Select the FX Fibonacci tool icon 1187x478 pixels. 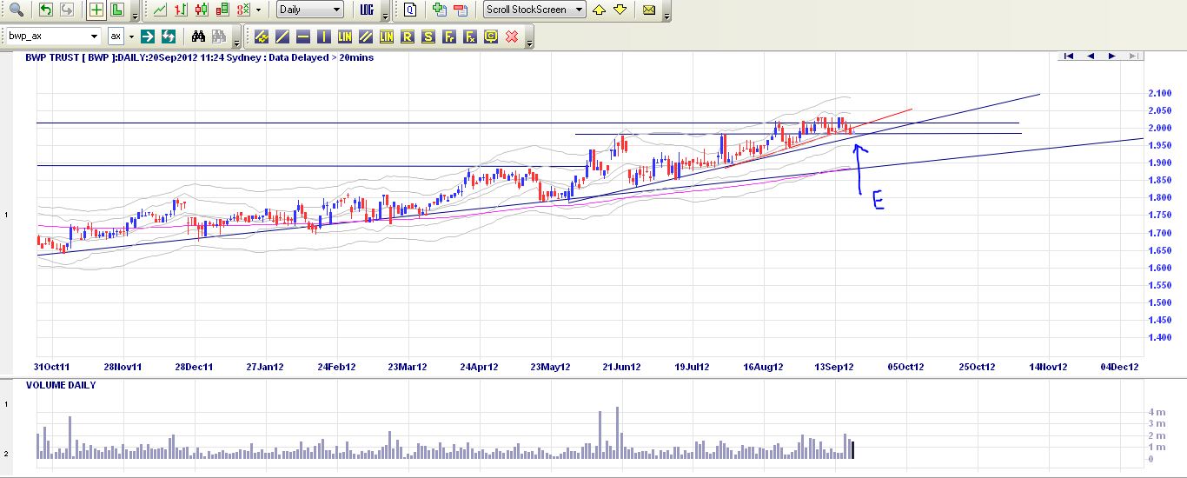coord(470,37)
